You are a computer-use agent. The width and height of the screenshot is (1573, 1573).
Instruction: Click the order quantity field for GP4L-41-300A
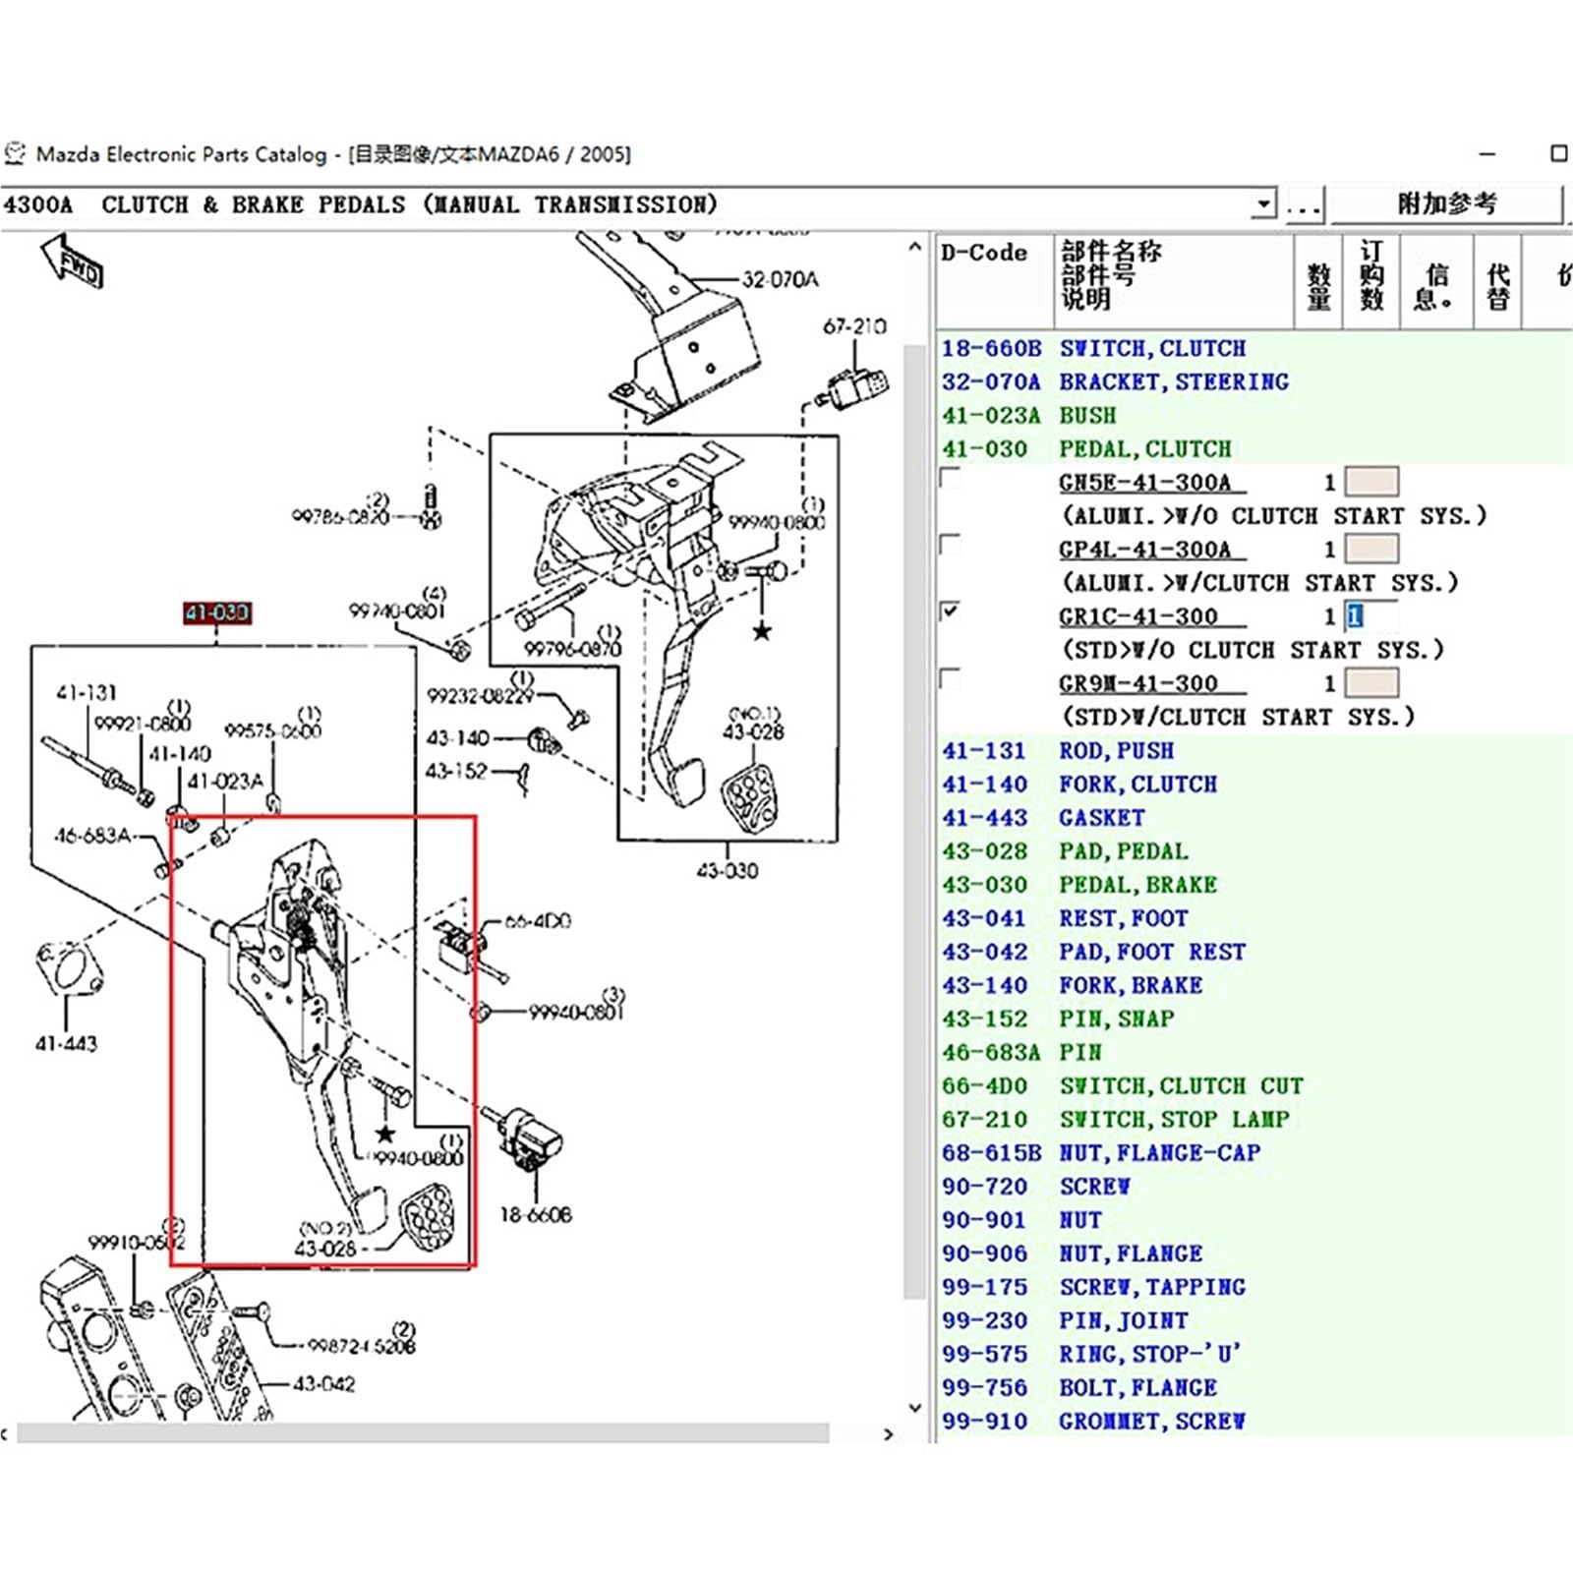coord(1371,549)
